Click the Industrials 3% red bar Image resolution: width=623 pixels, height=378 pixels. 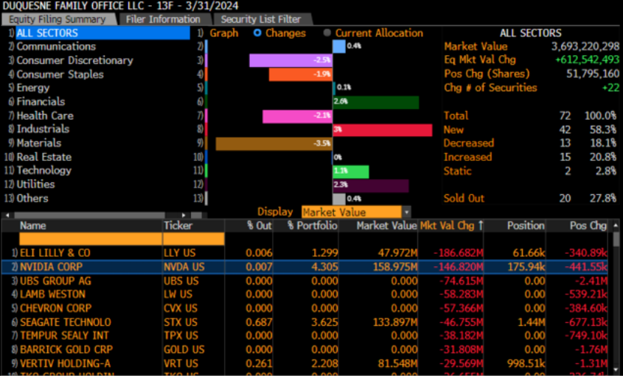pos(382,129)
